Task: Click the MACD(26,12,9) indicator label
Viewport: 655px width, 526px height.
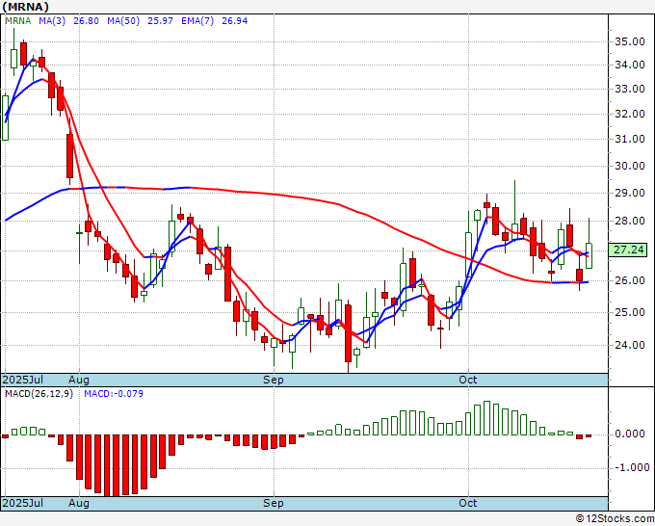Action: (x=39, y=394)
